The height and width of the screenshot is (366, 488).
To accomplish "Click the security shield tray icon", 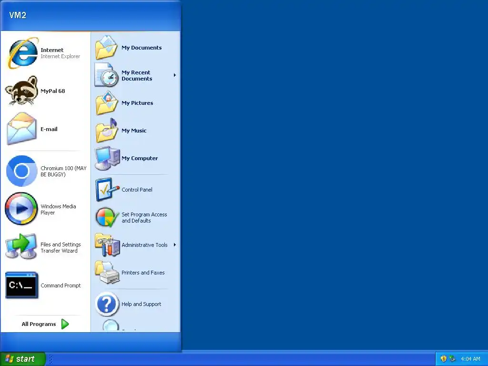I will (x=444, y=359).
